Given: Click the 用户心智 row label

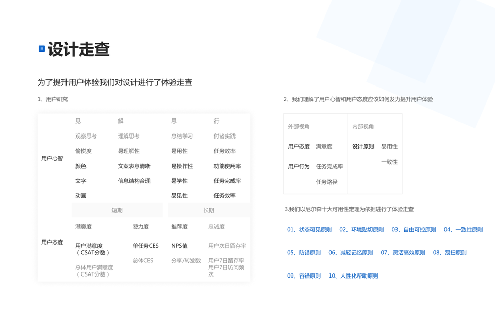Looking at the screenshot, I should pyautogui.click(x=52, y=158).
